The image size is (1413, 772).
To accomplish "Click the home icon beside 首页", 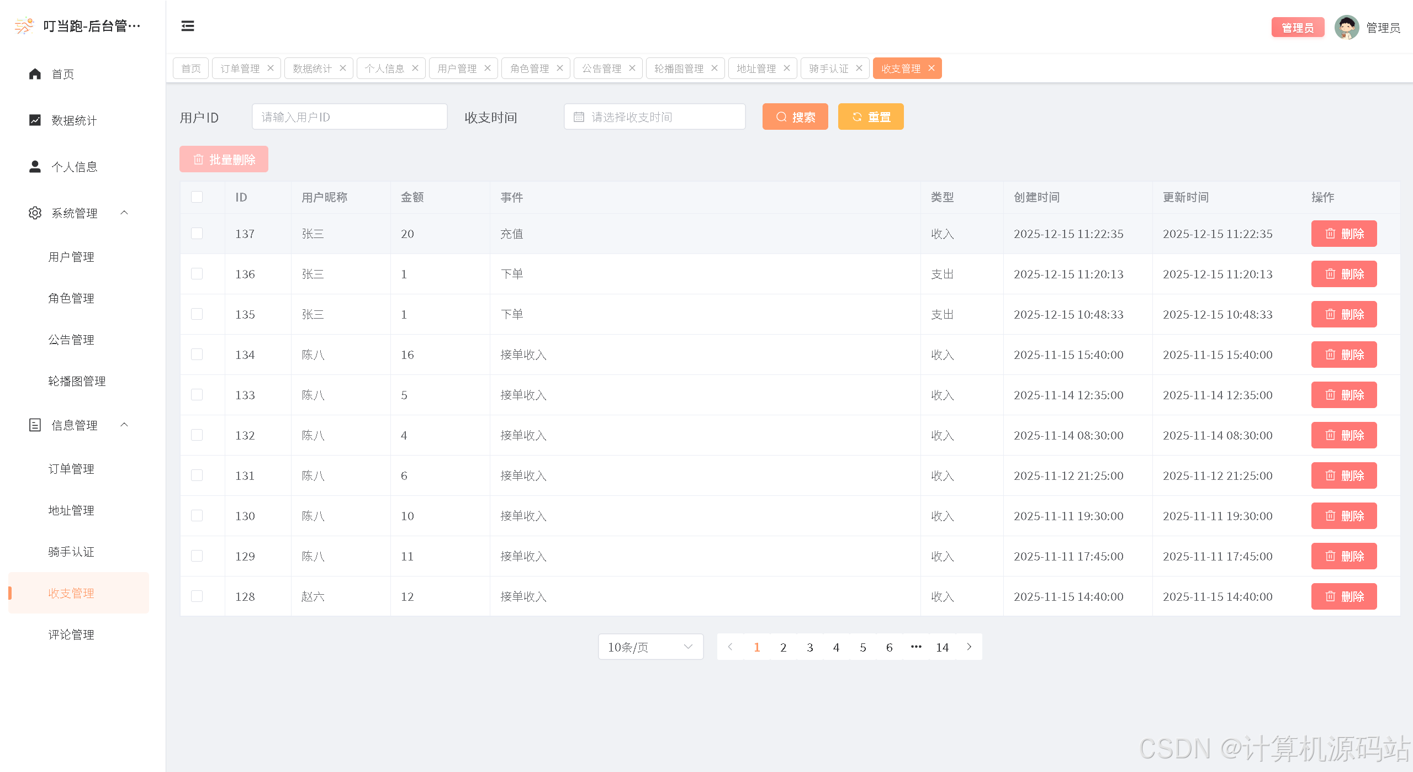I will pyautogui.click(x=35, y=74).
